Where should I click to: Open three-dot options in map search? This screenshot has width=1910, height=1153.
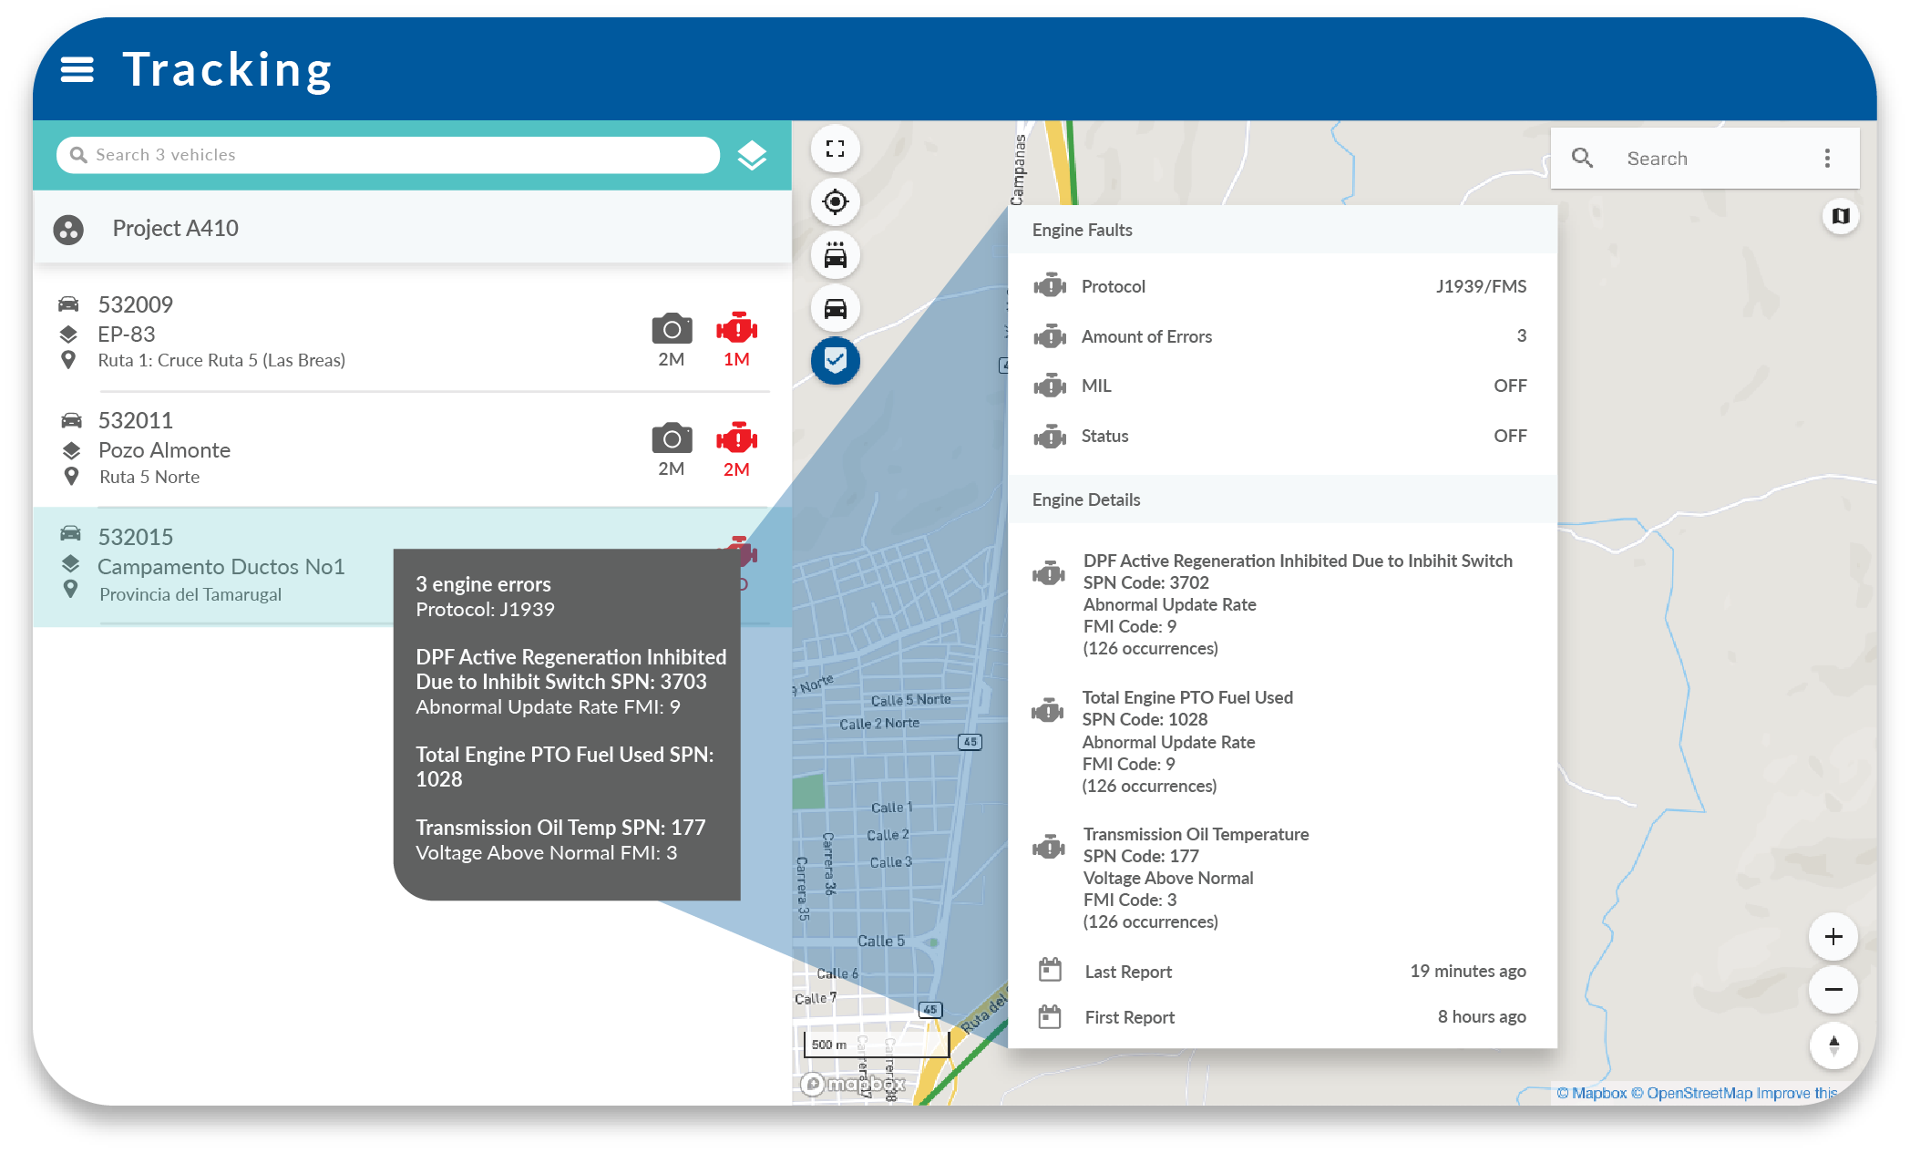coord(1826,159)
